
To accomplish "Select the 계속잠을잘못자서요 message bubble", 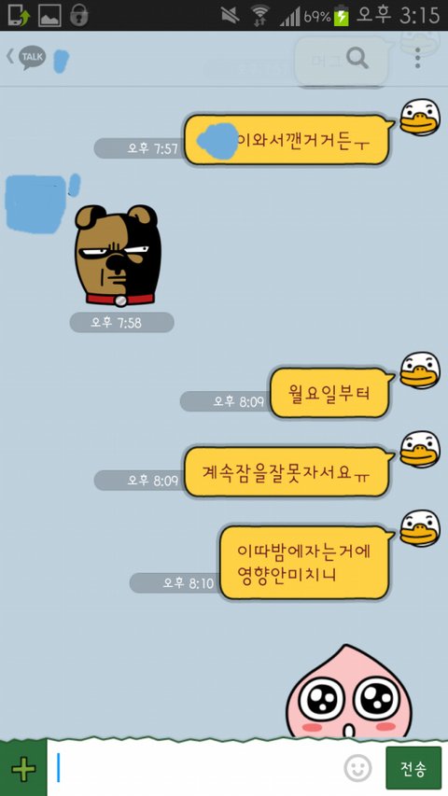I will coord(287,472).
